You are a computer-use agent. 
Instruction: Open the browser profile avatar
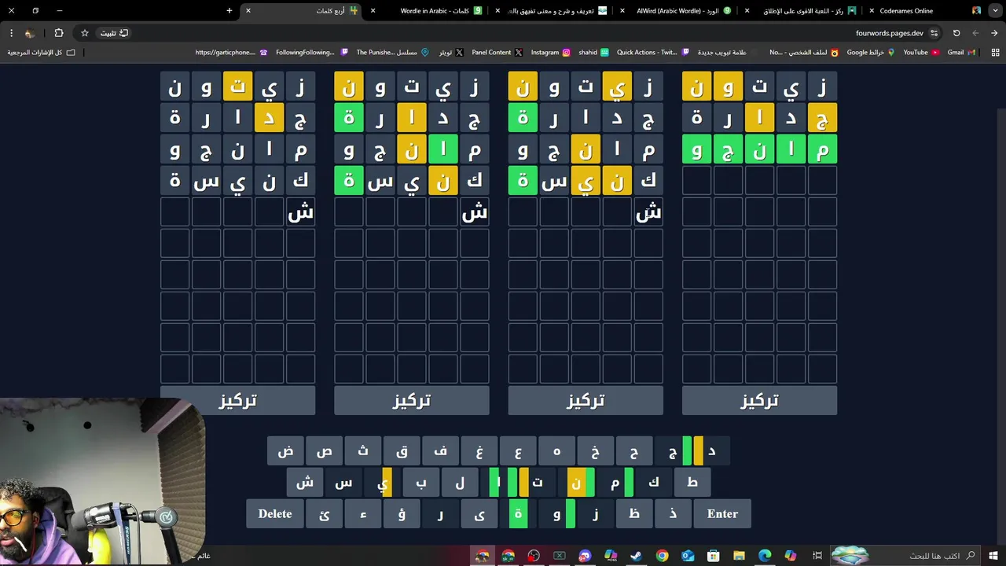click(30, 33)
